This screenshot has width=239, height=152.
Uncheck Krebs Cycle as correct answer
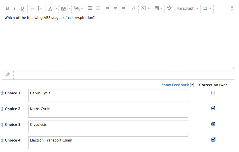pyautogui.click(x=213, y=108)
